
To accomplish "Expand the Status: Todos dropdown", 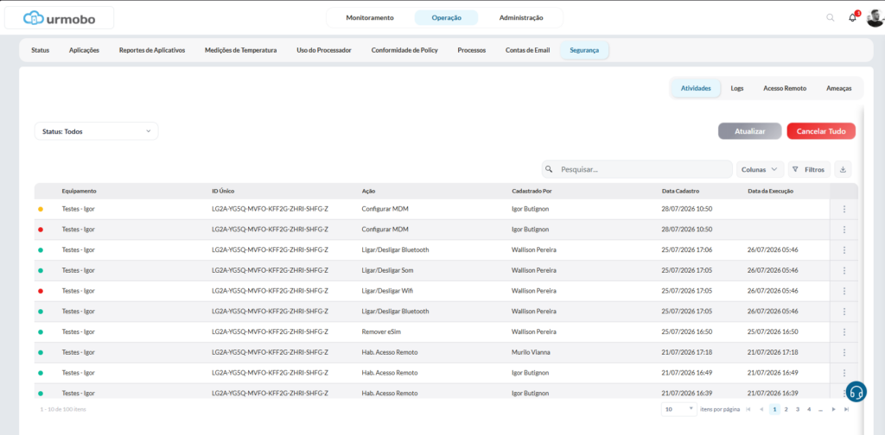I will click(97, 131).
